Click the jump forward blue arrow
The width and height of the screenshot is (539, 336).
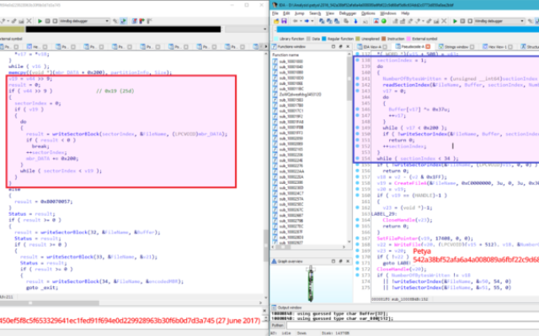(307, 21)
